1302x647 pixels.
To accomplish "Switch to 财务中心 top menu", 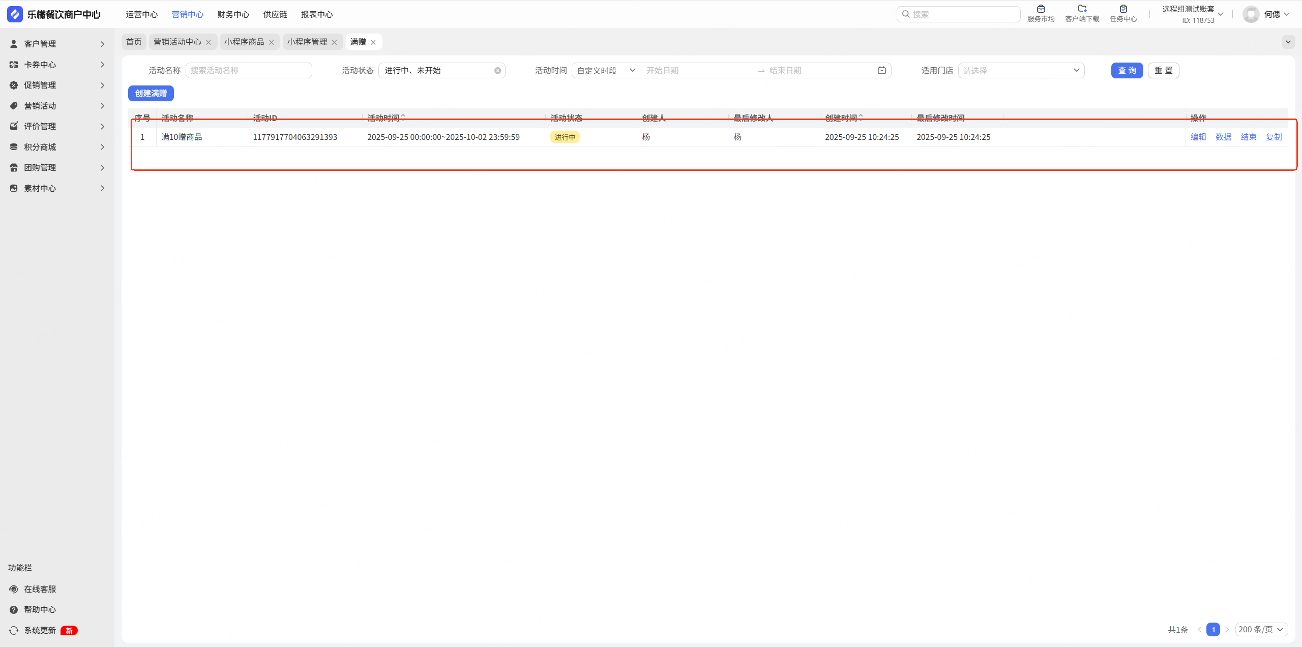I will [233, 14].
